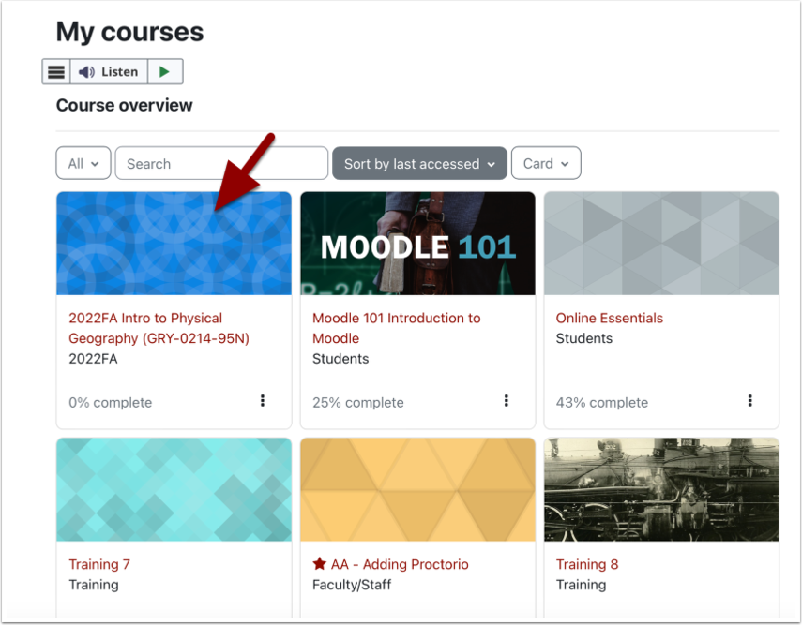Click the train photo on Training 8 card

[x=661, y=490]
